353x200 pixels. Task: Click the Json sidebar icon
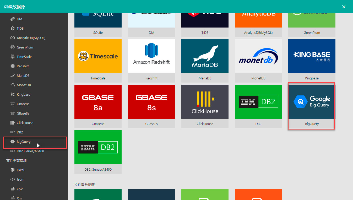click(12, 180)
